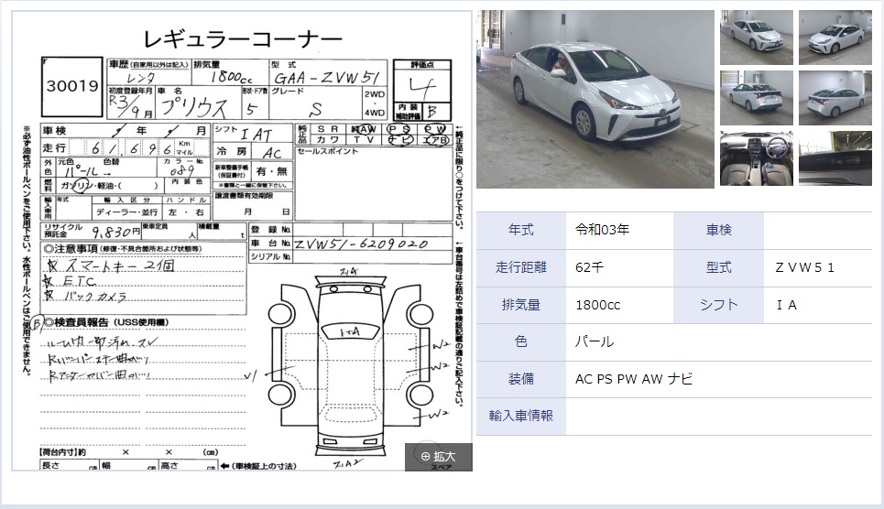The image size is (884, 509).
Task: Click the 型式 label cell
Action: [x=718, y=267]
